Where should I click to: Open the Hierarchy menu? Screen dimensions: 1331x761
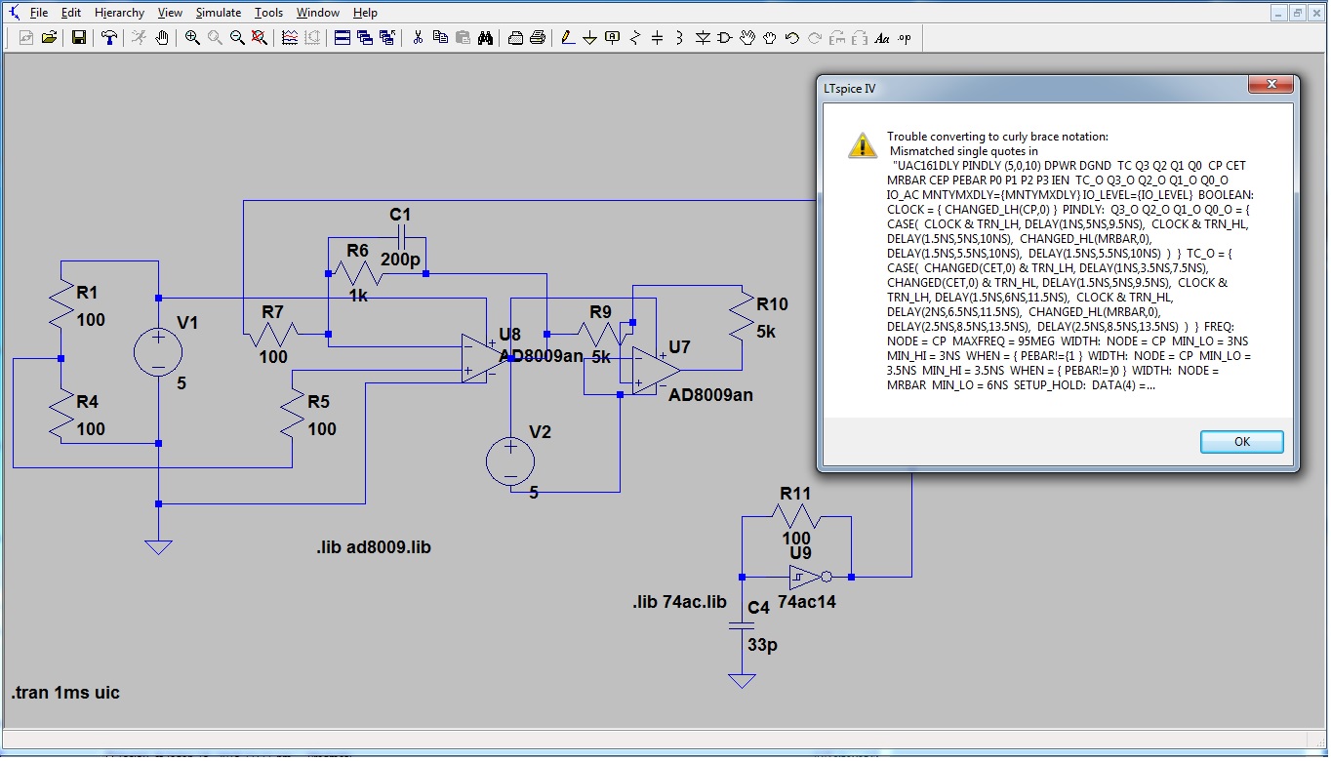click(119, 13)
